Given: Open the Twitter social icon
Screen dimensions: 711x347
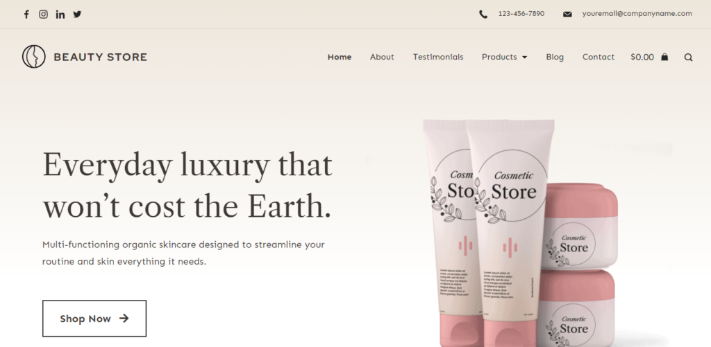Looking at the screenshot, I should point(78,14).
